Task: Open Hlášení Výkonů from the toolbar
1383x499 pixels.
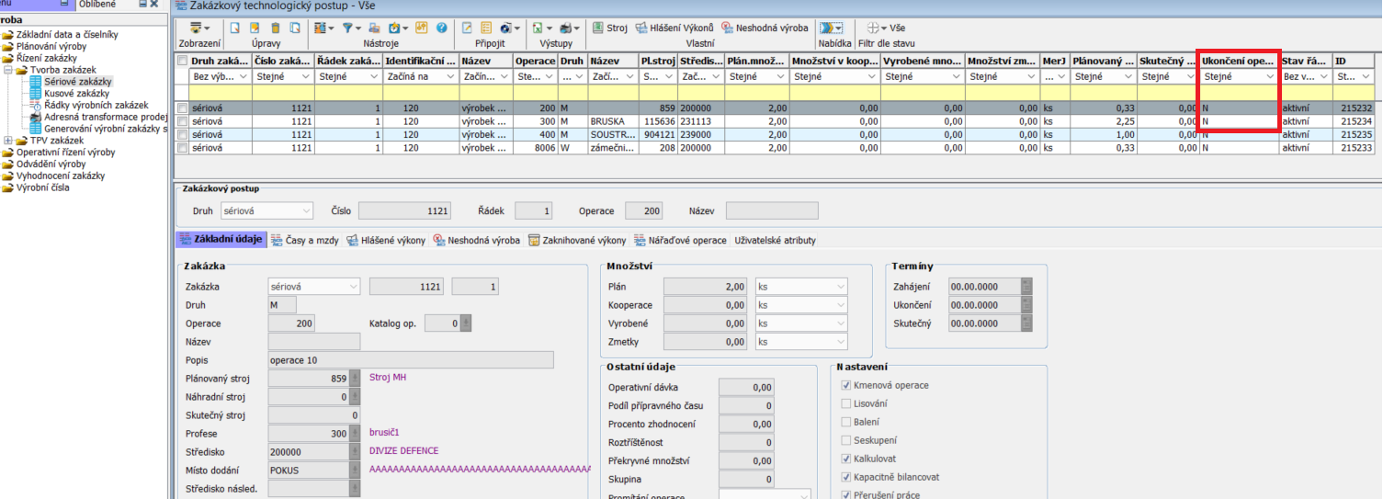Action: 674,28
